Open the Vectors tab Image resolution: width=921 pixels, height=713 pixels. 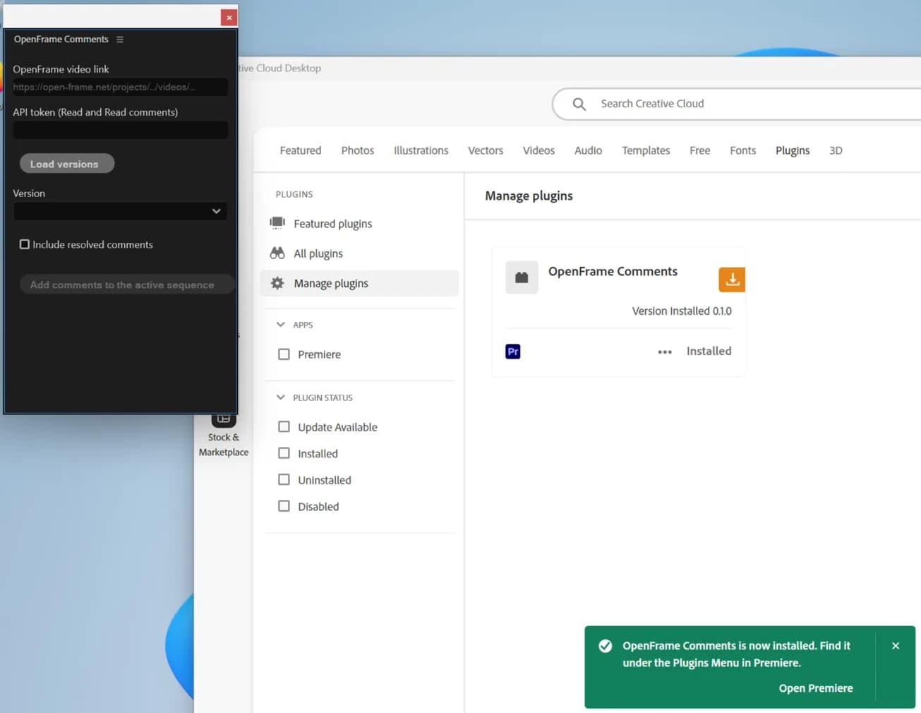(486, 150)
